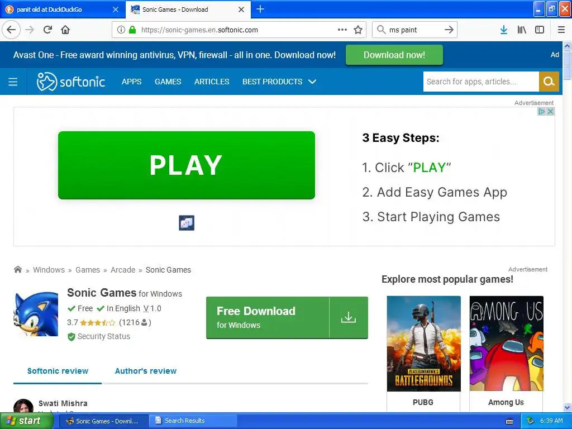Click the dice game icon below PLAY
The image size is (572, 429).
tap(187, 223)
